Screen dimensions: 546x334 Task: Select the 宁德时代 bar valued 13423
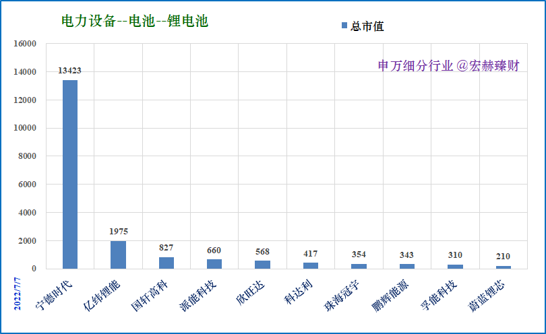point(70,174)
